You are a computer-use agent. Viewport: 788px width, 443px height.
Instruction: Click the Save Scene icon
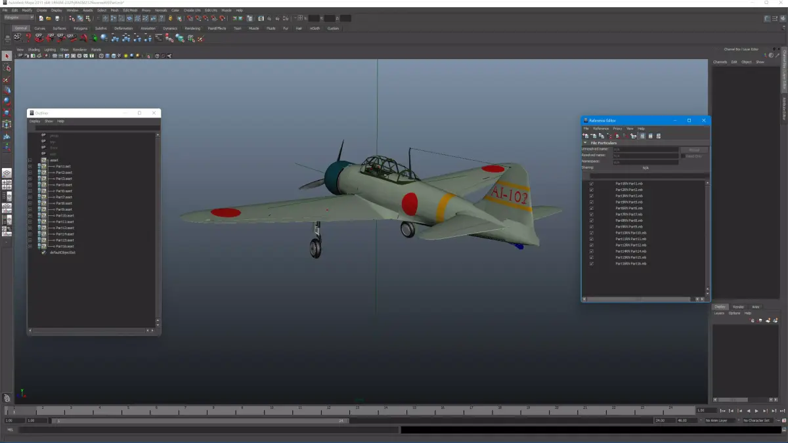(56, 18)
